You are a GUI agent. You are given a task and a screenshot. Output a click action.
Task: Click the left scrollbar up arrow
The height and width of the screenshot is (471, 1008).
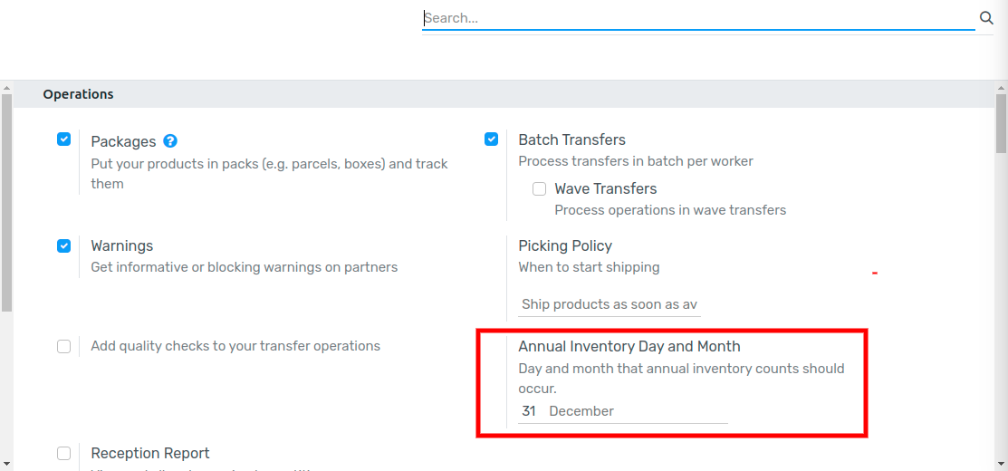(x=6, y=89)
